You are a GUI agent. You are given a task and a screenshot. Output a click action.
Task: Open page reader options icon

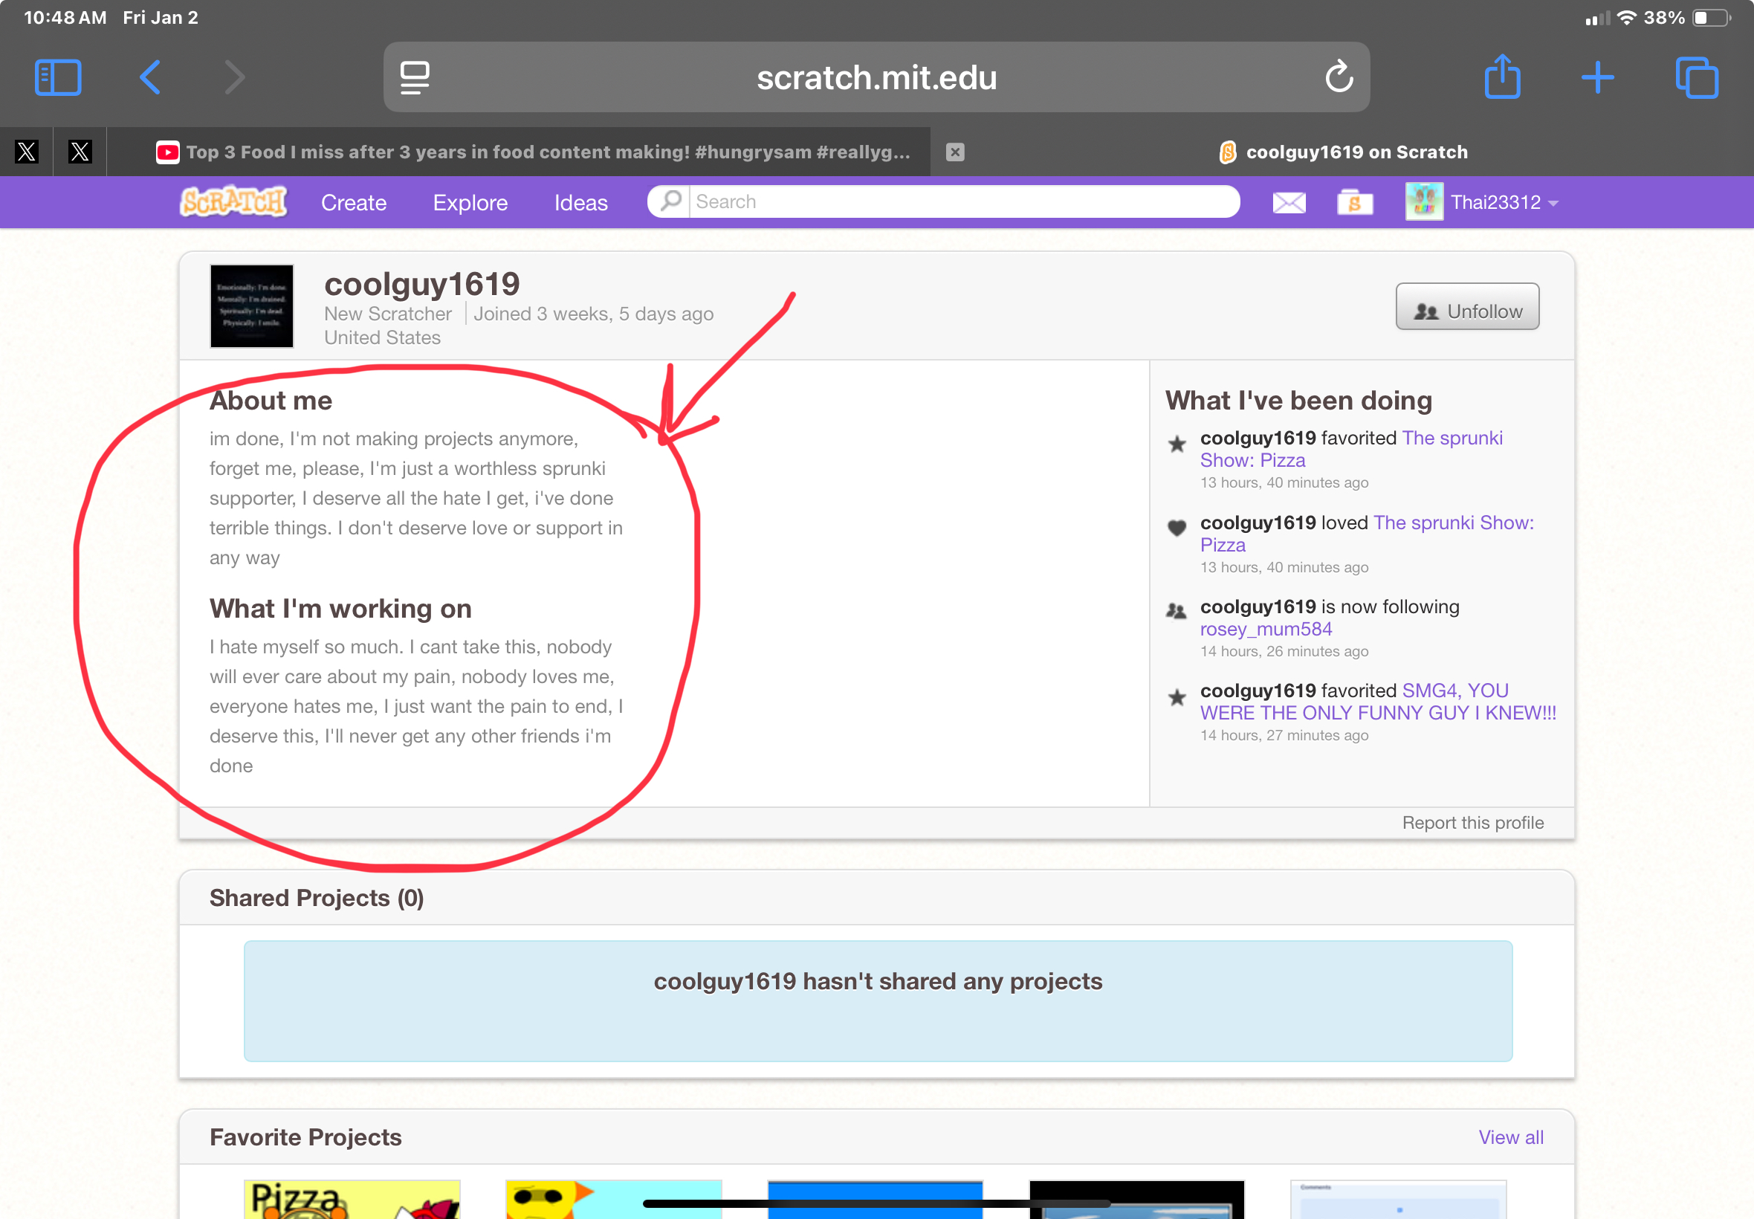click(415, 78)
